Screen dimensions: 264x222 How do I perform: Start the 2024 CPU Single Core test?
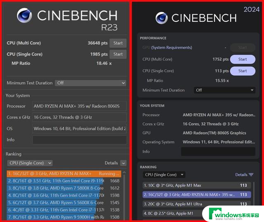click(243, 71)
